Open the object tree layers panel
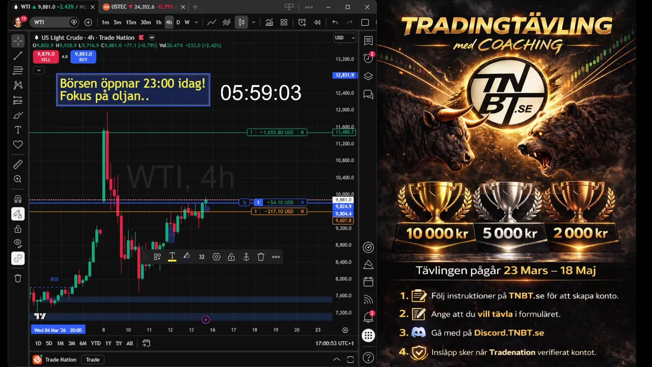 coord(368,76)
